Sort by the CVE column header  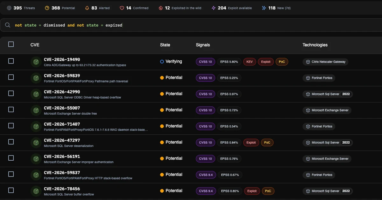coord(35,45)
